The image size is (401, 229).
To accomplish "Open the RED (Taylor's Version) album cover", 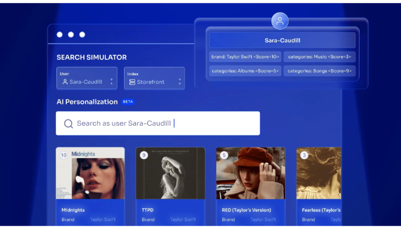I will (x=250, y=173).
